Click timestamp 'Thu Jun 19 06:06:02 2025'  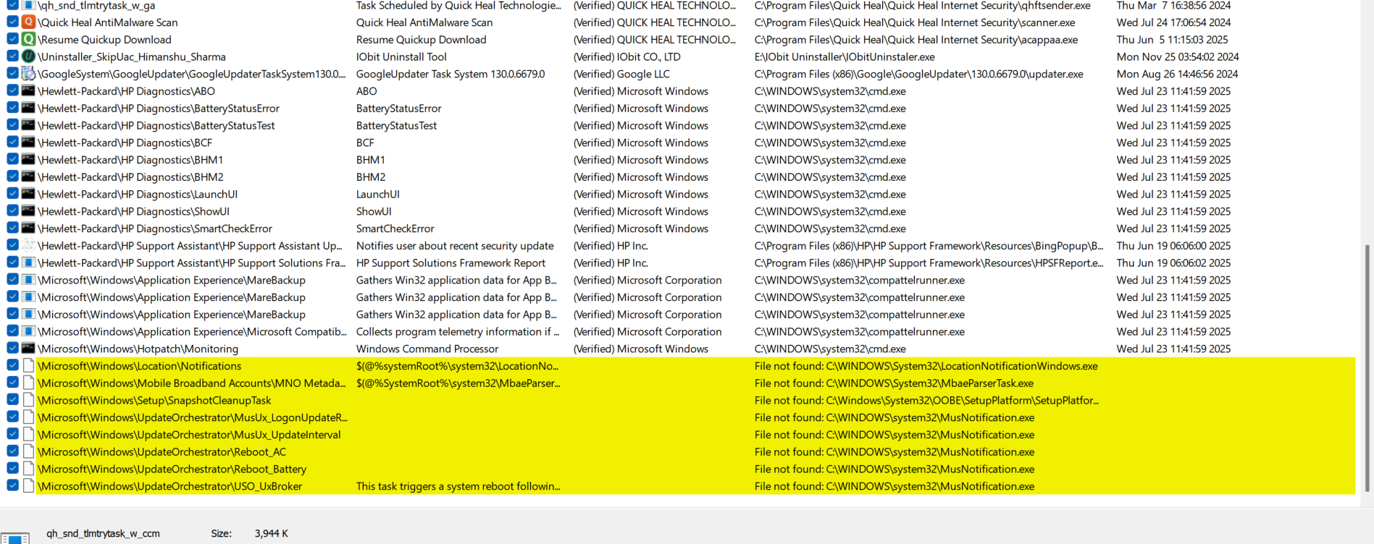point(1173,263)
